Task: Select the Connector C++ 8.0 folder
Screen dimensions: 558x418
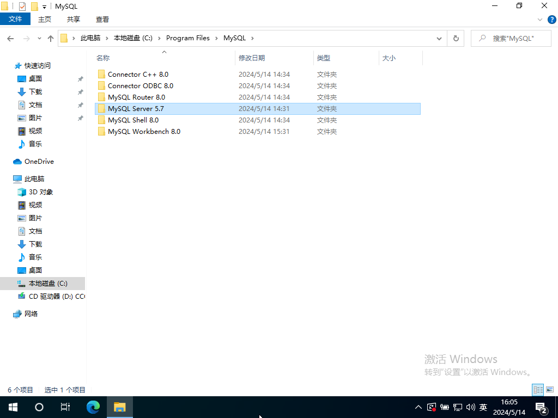Action: [x=138, y=75]
